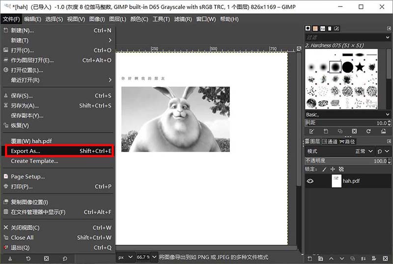Select 覆盖(W) hah.pdf menu item
This screenshot has height=264, width=393.
point(57,141)
